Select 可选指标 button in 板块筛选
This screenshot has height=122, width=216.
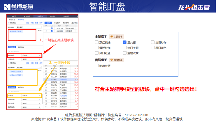[12, 47]
